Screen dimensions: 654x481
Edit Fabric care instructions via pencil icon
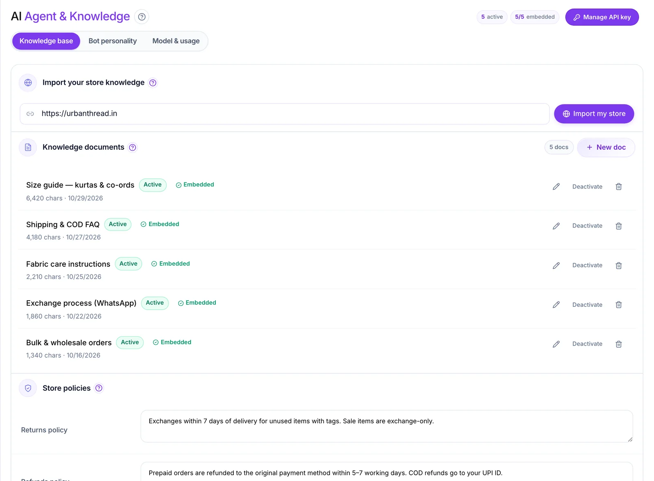pyautogui.click(x=556, y=265)
